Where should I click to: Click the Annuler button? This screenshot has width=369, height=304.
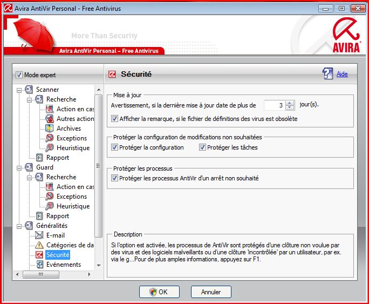[x=211, y=292]
